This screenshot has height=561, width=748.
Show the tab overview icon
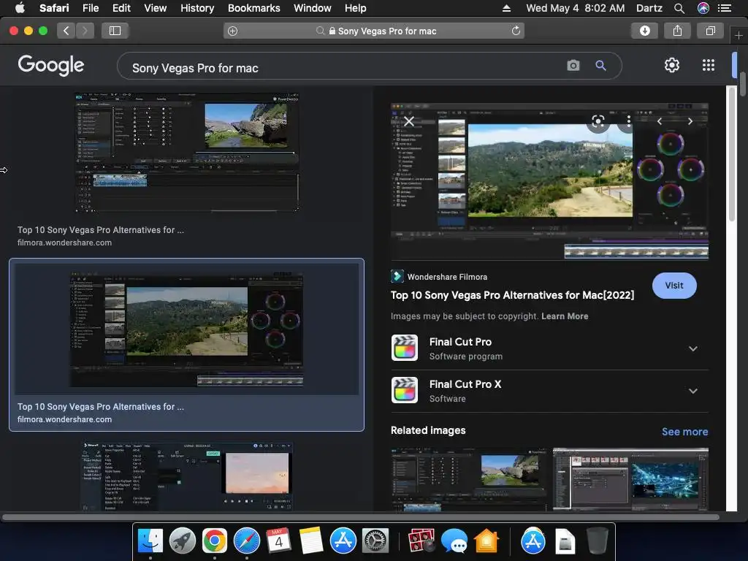click(x=710, y=31)
